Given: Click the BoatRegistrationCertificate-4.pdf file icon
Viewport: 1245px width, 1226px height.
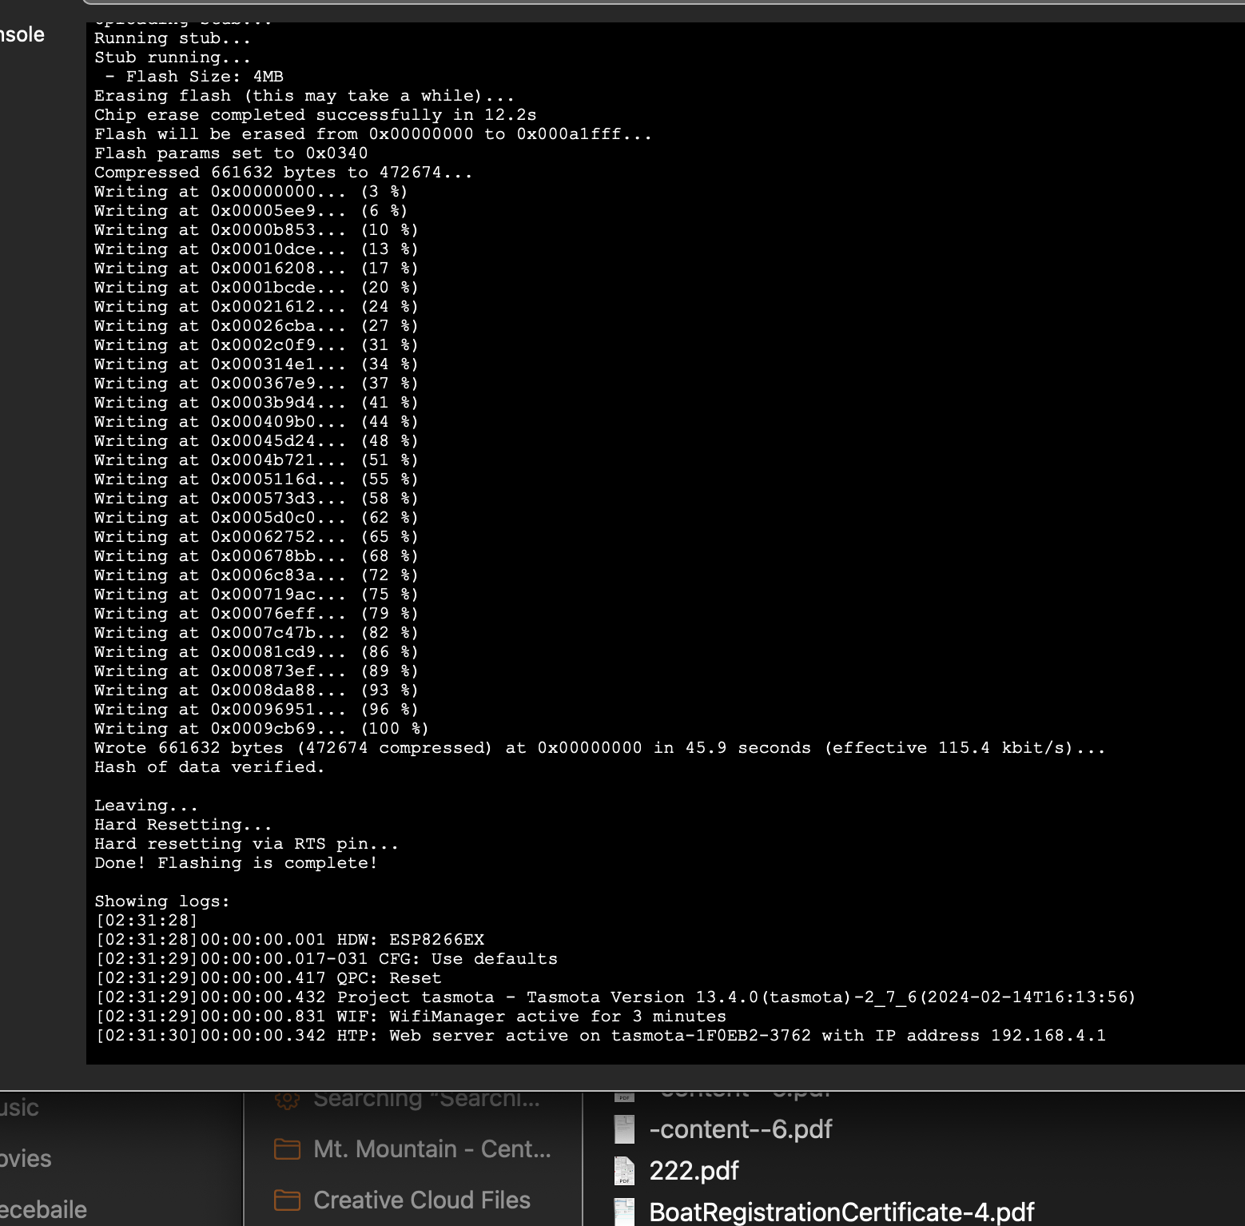Looking at the screenshot, I should click(x=624, y=1212).
